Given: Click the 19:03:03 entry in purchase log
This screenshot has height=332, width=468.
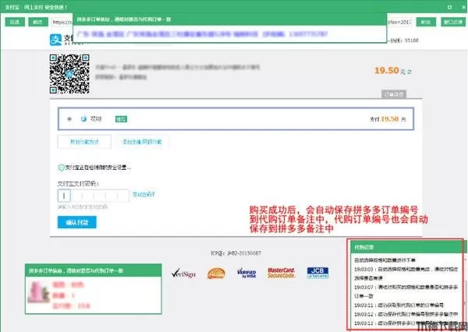Looking at the screenshot, I should [x=406, y=274].
